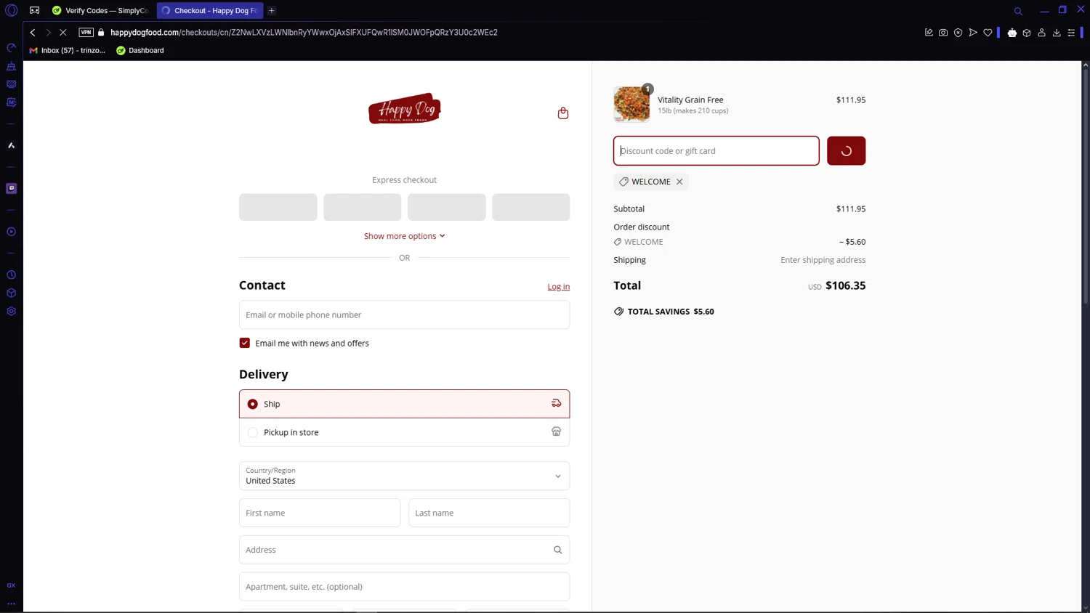
Task: Open History clock icon in sidebar
Action: point(11,275)
